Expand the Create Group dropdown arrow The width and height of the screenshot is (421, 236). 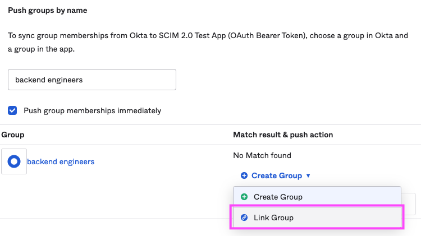pyautogui.click(x=308, y=176)
